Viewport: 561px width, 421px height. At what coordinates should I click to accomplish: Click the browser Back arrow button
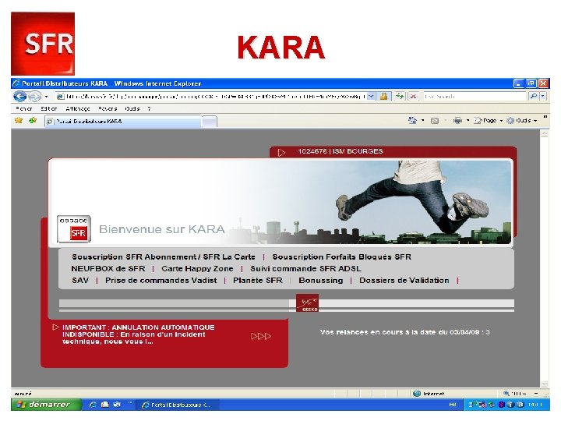click(20, 97)
